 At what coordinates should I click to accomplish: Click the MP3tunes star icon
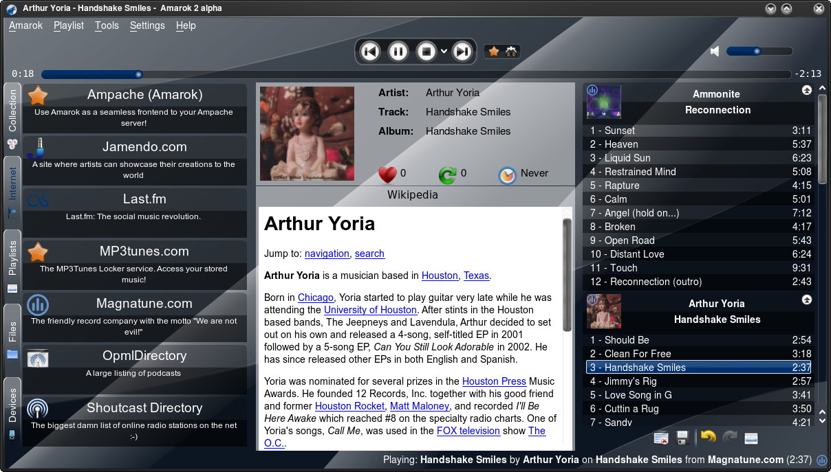(x=38, y=252)
